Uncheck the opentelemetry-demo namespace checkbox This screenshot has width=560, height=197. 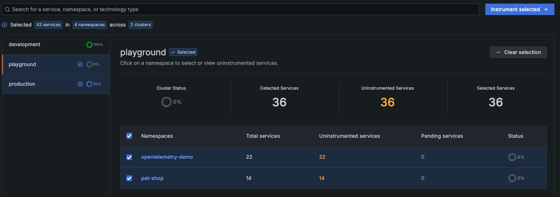pyautogui.click(x=129, y=157)
